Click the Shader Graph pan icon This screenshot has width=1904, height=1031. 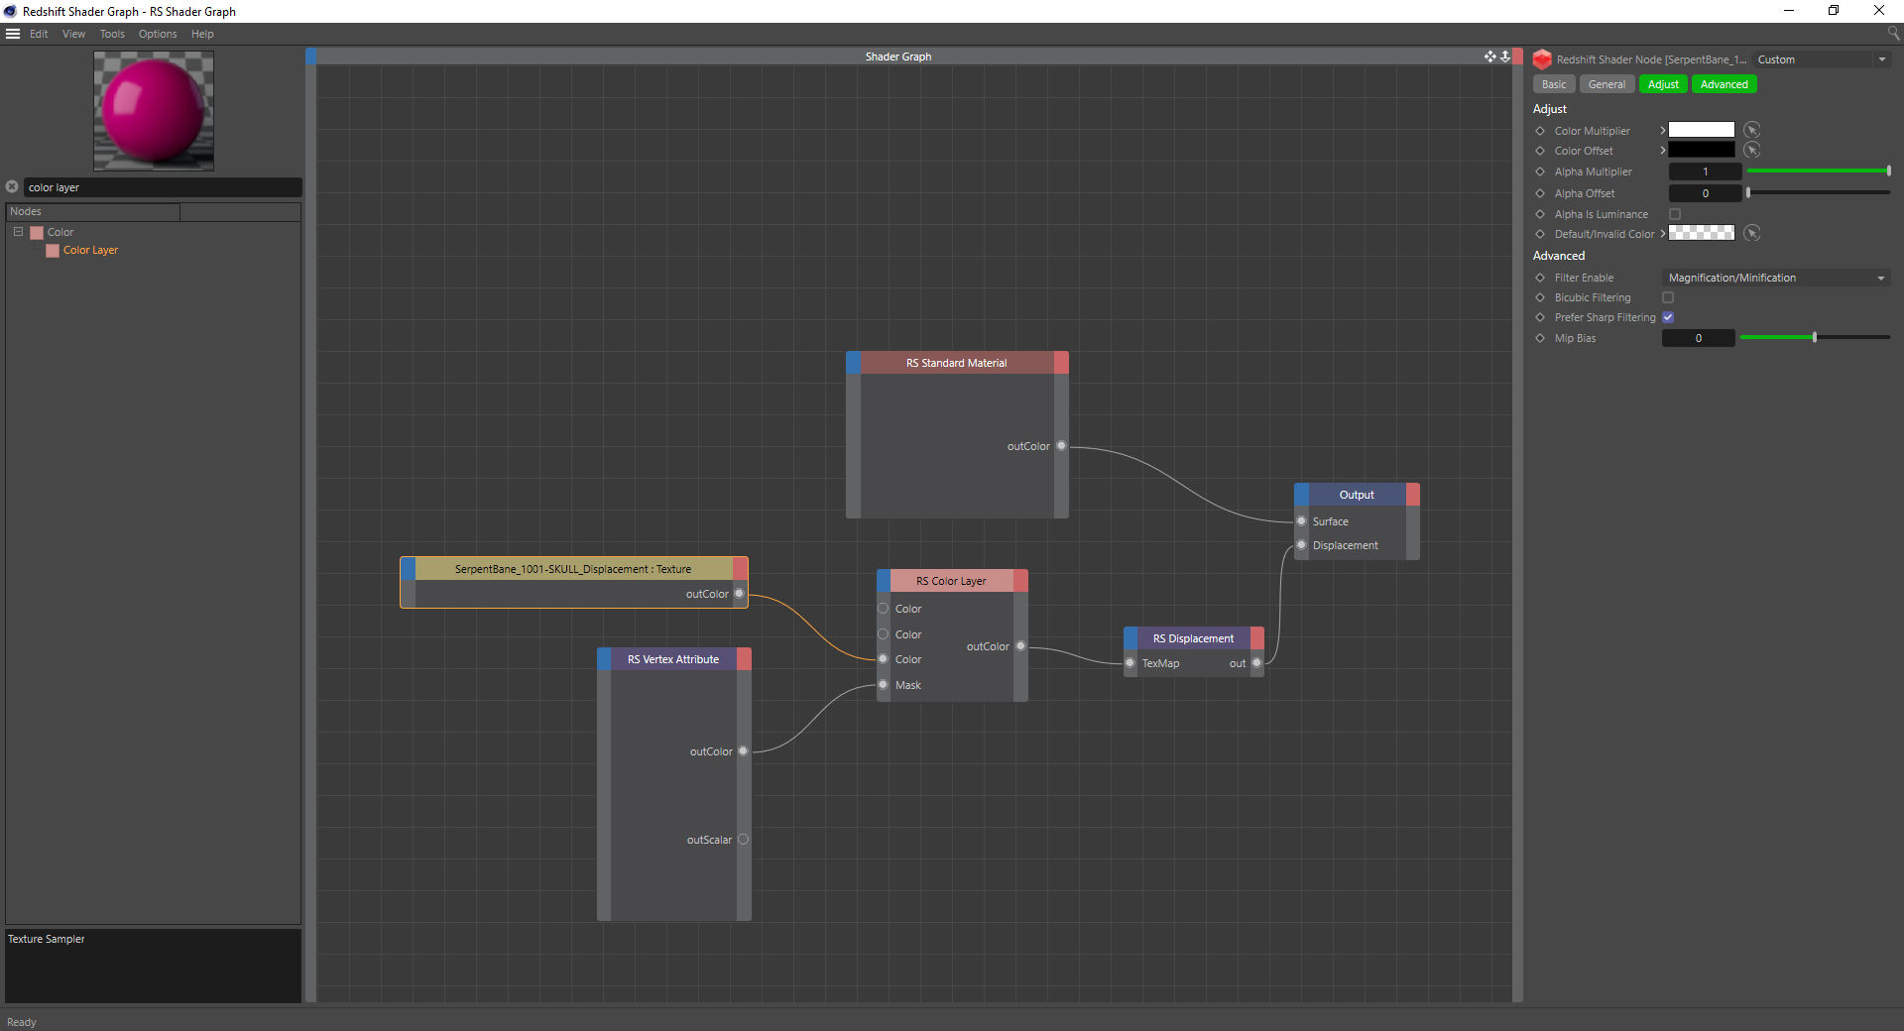pyautogui.click(x=1489, y=57)
